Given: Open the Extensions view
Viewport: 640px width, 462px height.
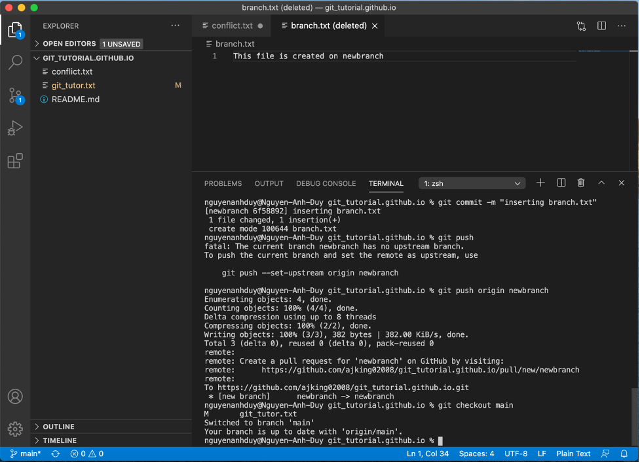Looking at the screenshot, I should point(15,161).
